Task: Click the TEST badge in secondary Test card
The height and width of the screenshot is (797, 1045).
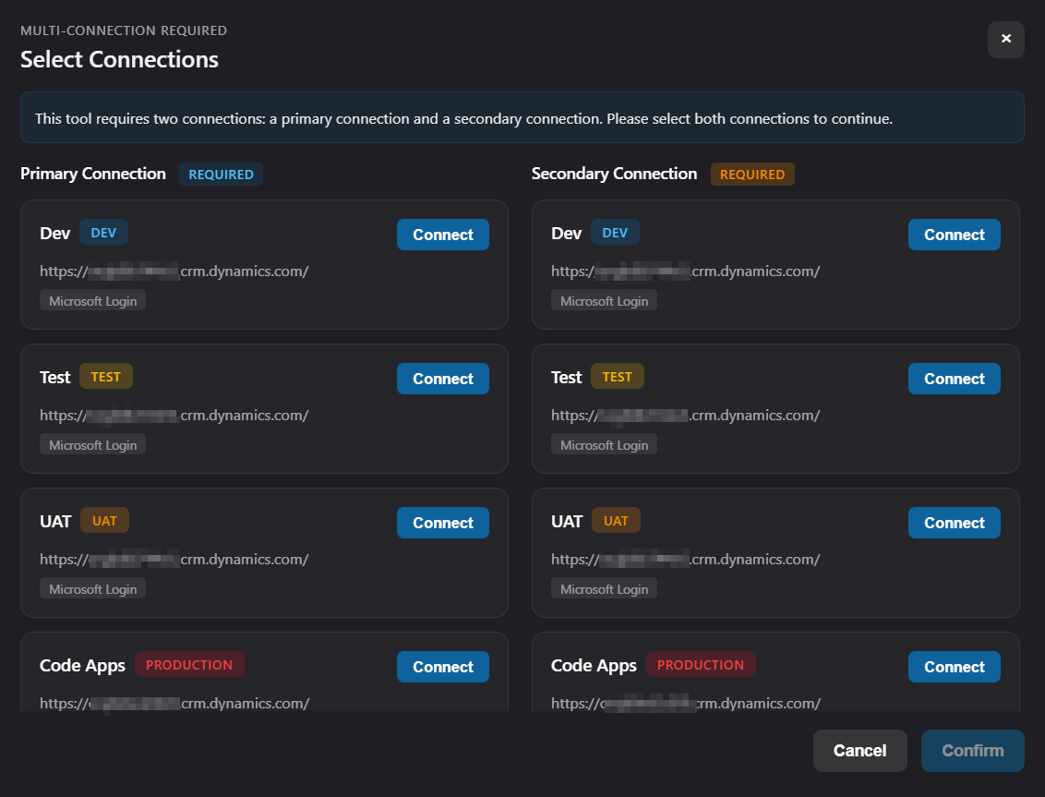Action: (617, 377)
